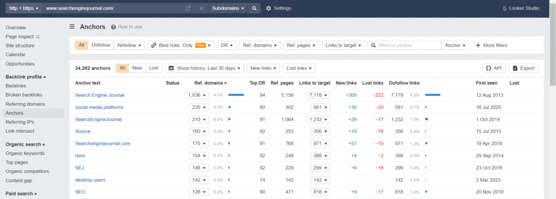Collapse the Organic search section

26,144
